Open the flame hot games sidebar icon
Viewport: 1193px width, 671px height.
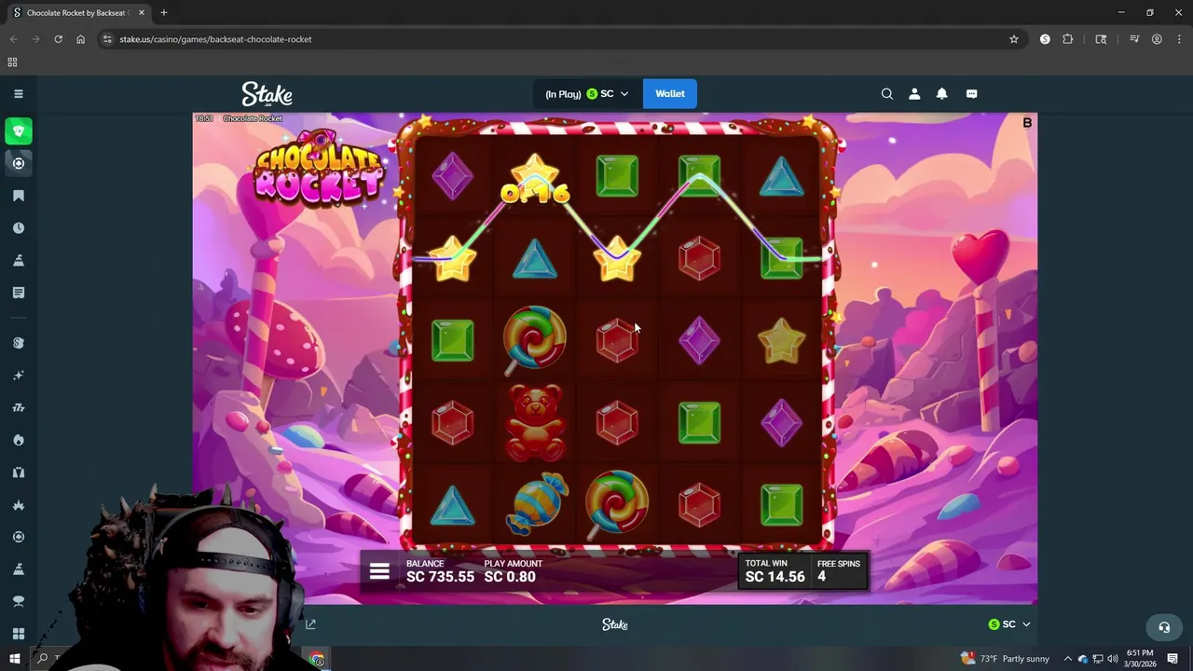point(18,440)
